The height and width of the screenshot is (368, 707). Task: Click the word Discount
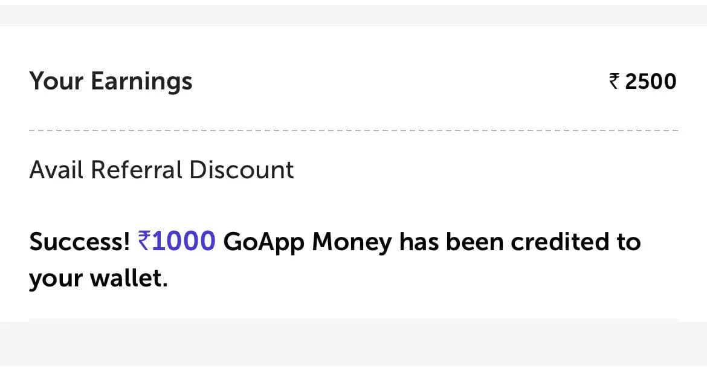click(x=242, y=170)
